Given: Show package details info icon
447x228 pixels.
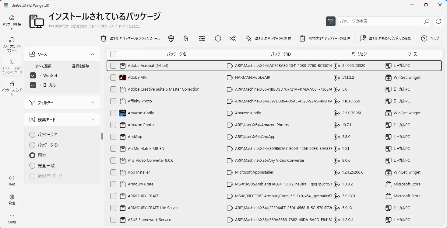Looking at the screenshot, I should point(218,38).
